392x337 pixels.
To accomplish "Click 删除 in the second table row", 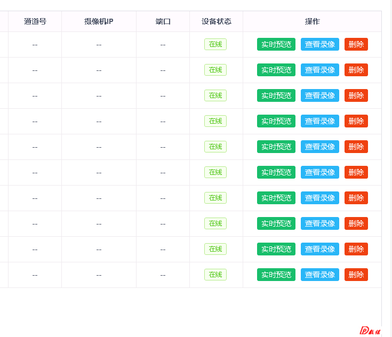I will pyautogui.click(x=356, y=70).
